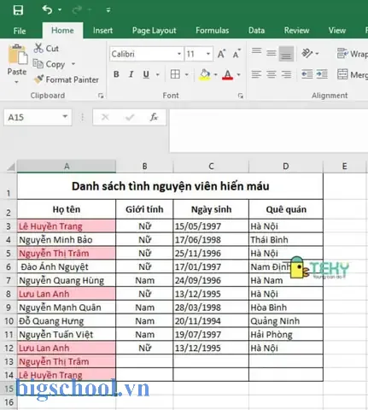
Task: Click the Insert Function fx icon
Action: (154, 117)
